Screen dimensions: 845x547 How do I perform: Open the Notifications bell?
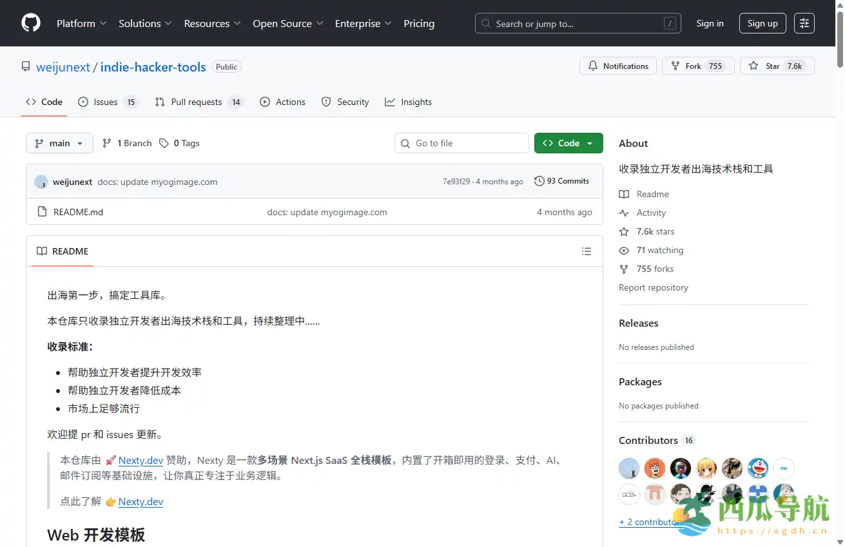pos(594,66)
